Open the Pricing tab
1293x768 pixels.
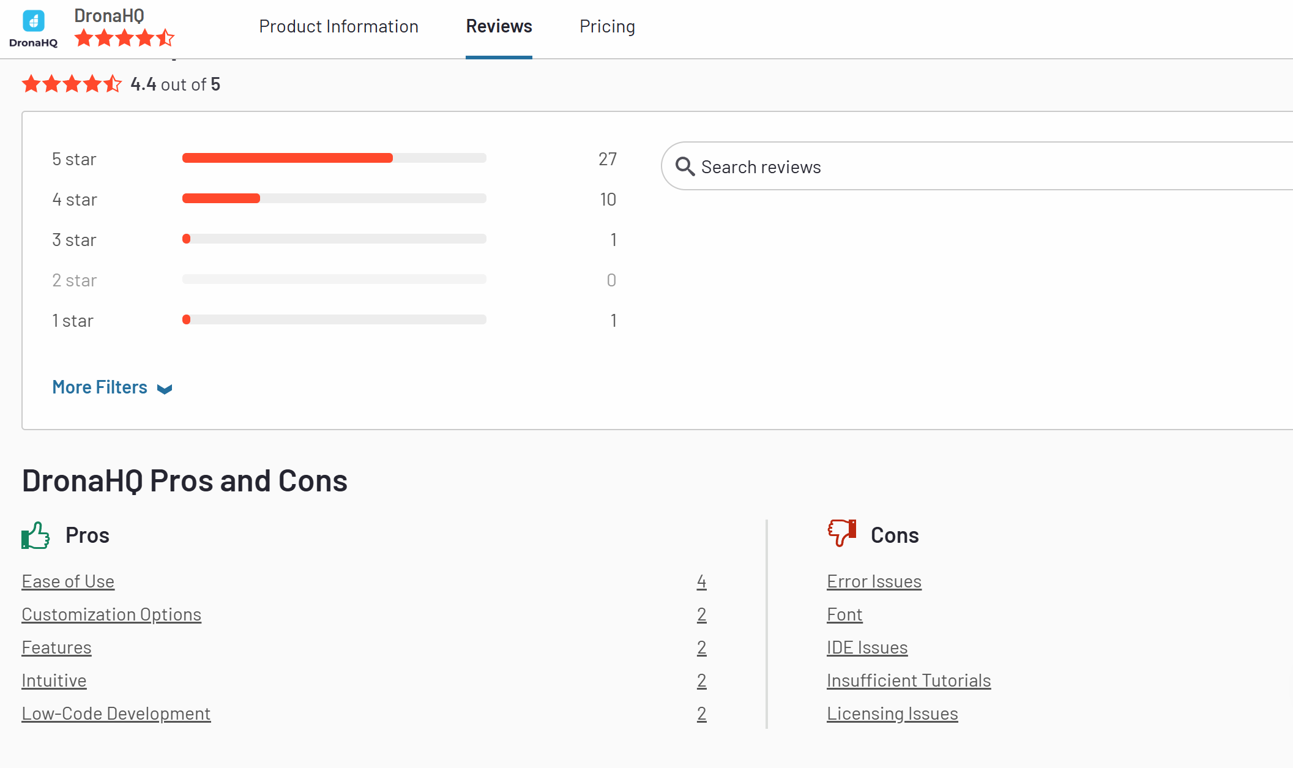(607, 26)
